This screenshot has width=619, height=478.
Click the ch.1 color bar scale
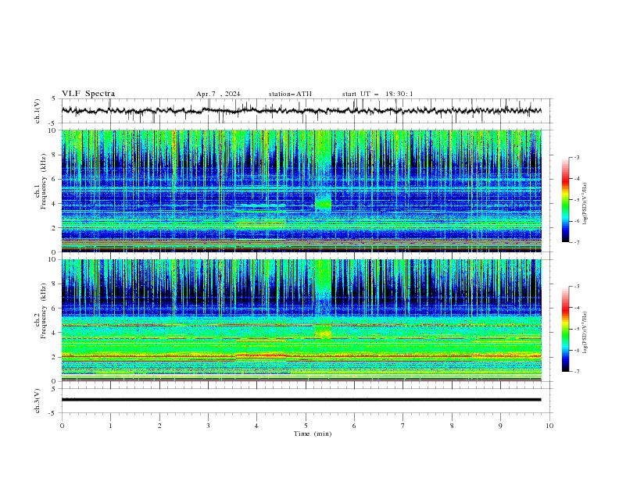tap(566, 200)
